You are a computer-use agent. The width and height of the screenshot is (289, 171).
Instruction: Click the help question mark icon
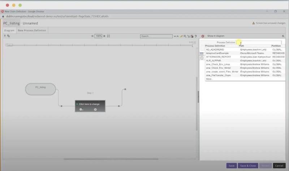(x=195, y=36)
